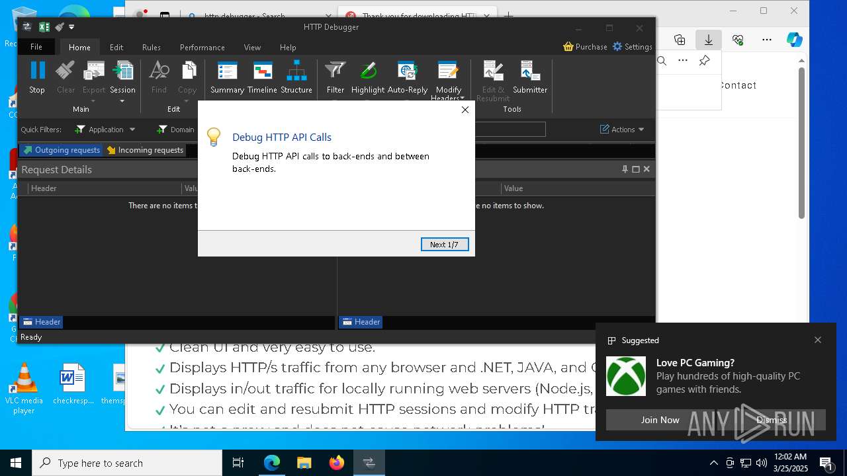Open the quick access toolbar customize arrow

(x=71, y=27)
